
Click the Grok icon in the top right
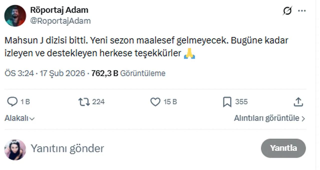pos(287,11)
